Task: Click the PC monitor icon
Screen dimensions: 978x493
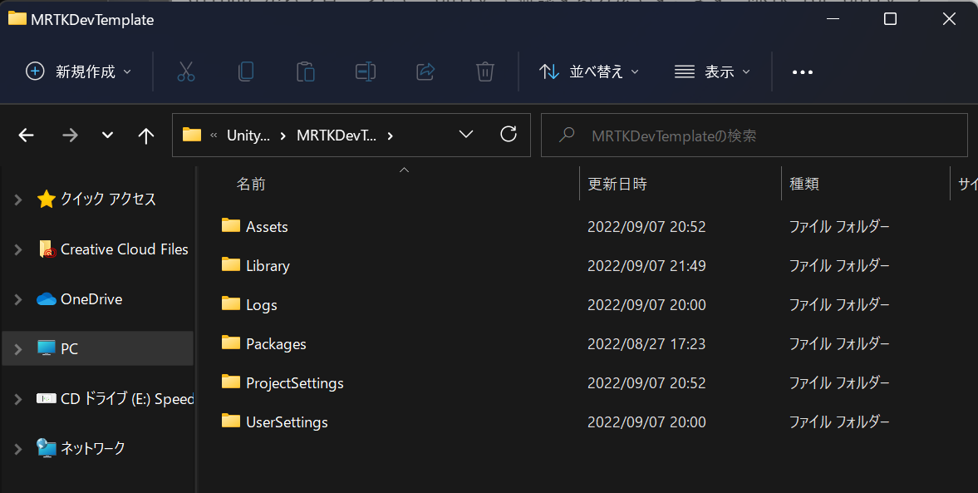Action: point(47,348)
